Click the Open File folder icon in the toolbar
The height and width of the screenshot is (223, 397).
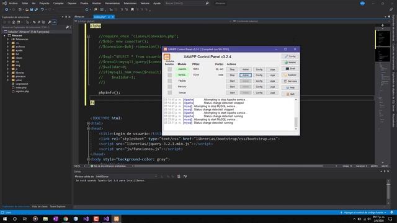tap(27, 10)
